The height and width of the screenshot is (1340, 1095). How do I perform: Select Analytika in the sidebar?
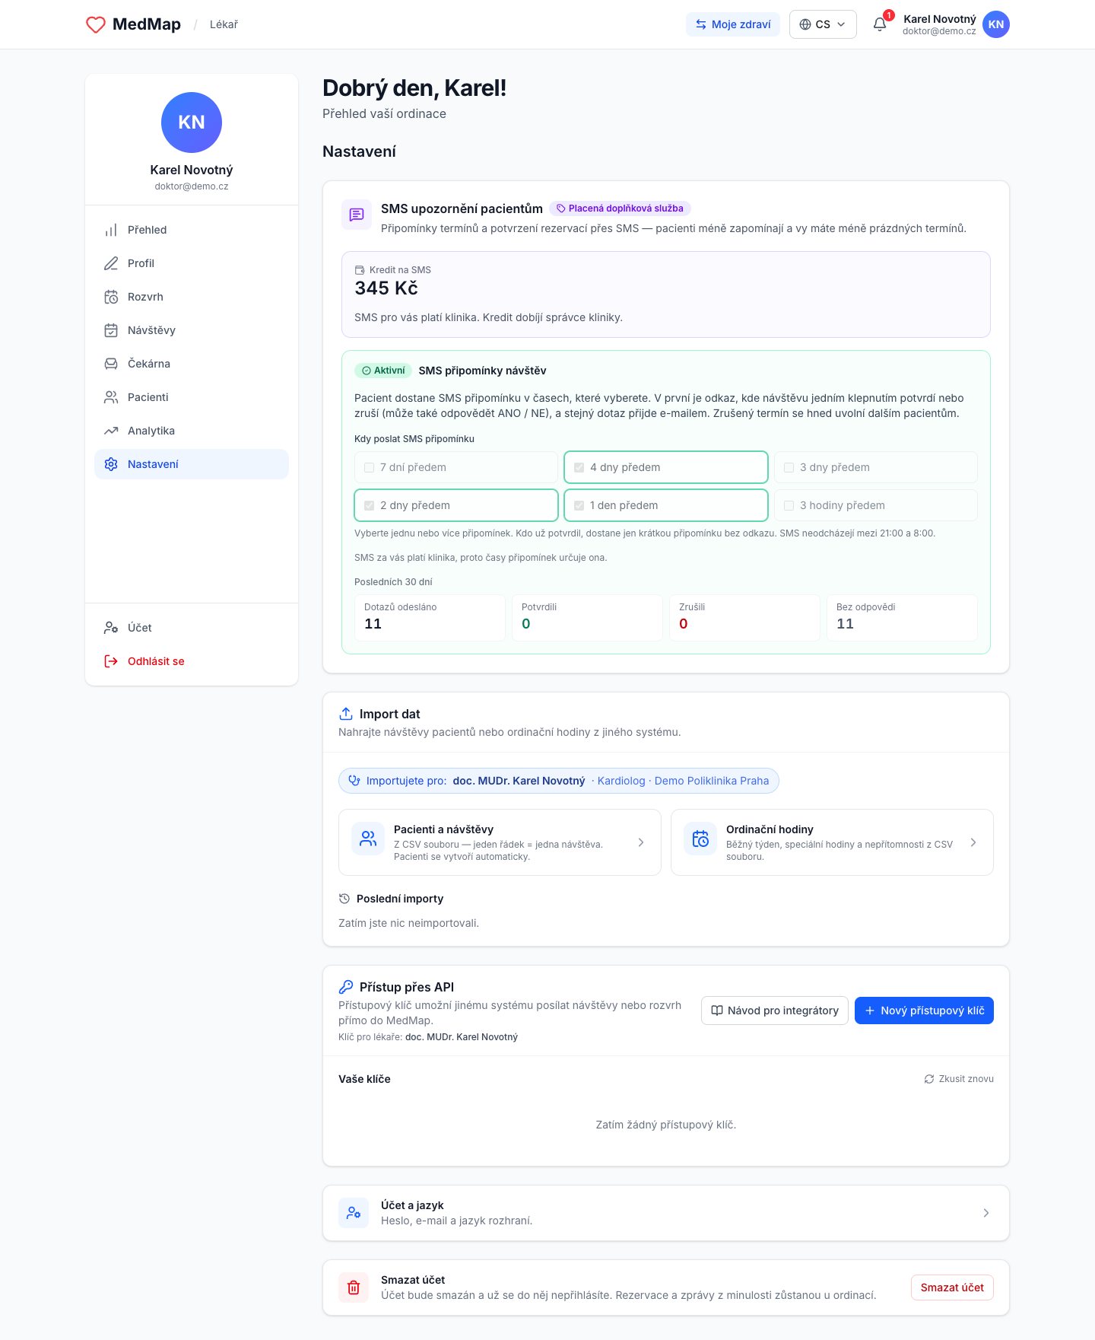tap(192, 431)
